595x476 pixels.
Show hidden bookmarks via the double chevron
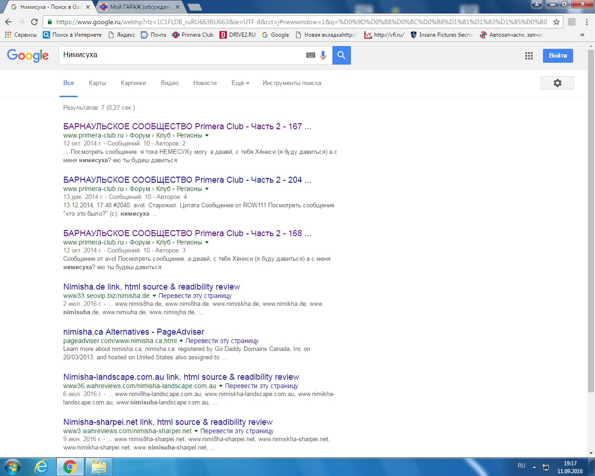(x=582, y=35)
